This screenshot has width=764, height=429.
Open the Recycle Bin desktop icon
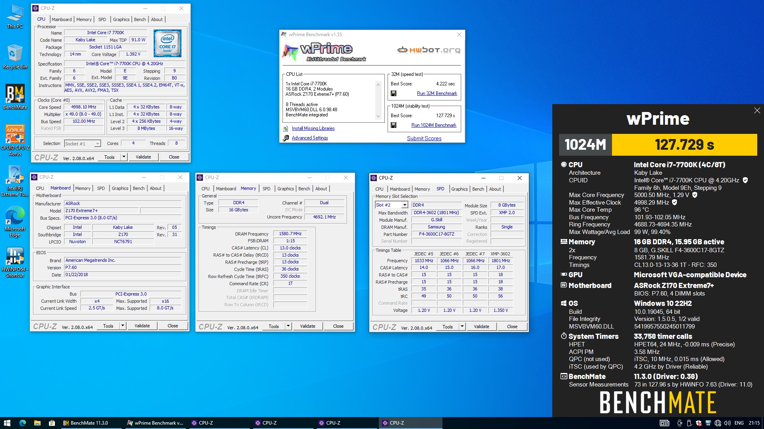coord(15,56)
